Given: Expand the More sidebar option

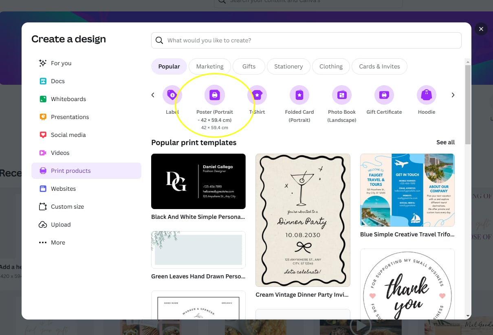Looking at the screenshot, I should 86,242.
